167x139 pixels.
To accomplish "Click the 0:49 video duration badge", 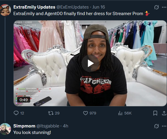I will 24,100.
